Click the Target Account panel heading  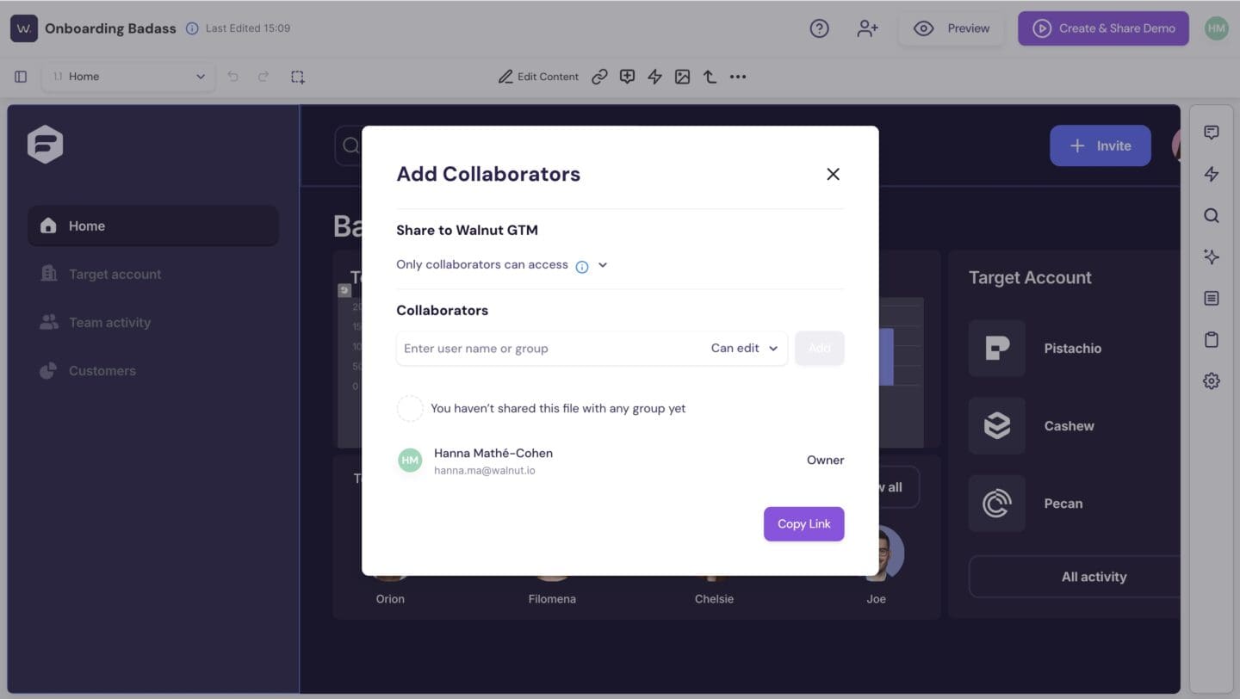[x=1030, y=277]
